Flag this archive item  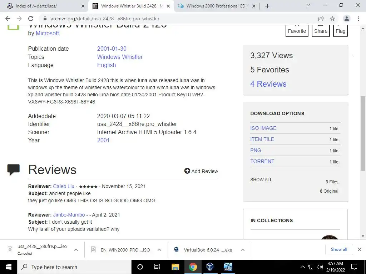(x=340, y=31)
